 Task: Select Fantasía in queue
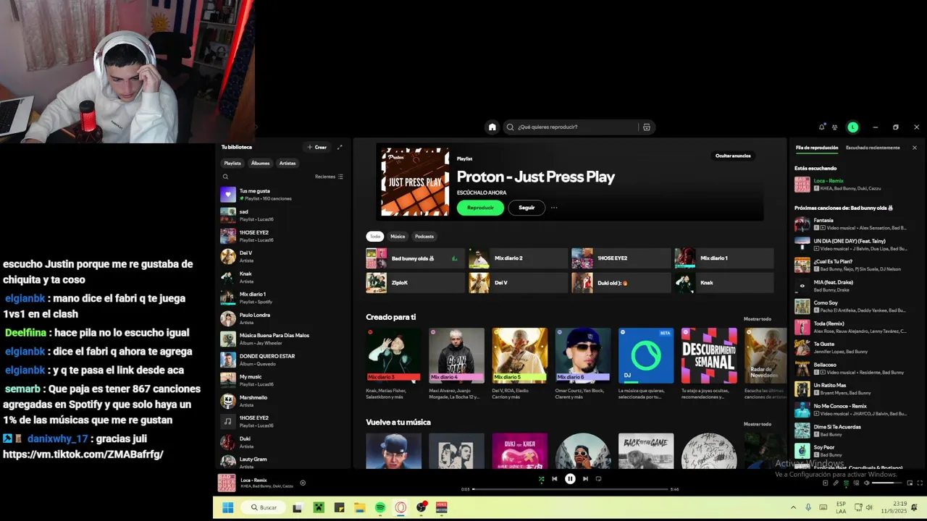(x=852, y=224)
